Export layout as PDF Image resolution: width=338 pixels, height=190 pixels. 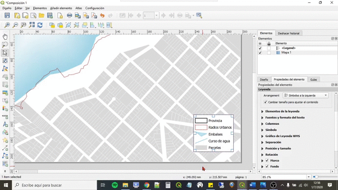94,16
